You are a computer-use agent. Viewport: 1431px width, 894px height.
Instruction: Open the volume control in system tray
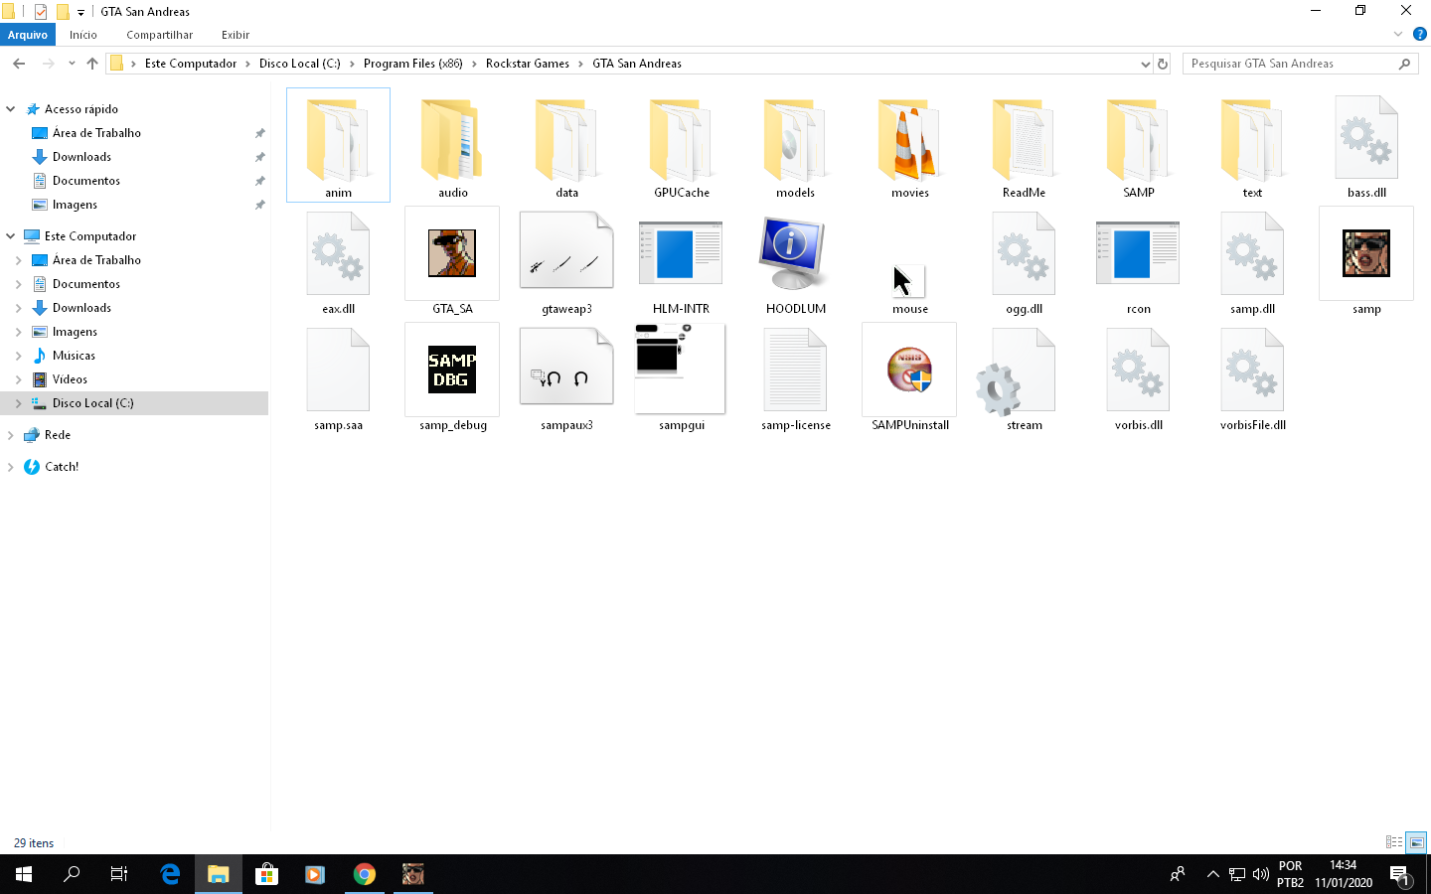pos(1260,874)
